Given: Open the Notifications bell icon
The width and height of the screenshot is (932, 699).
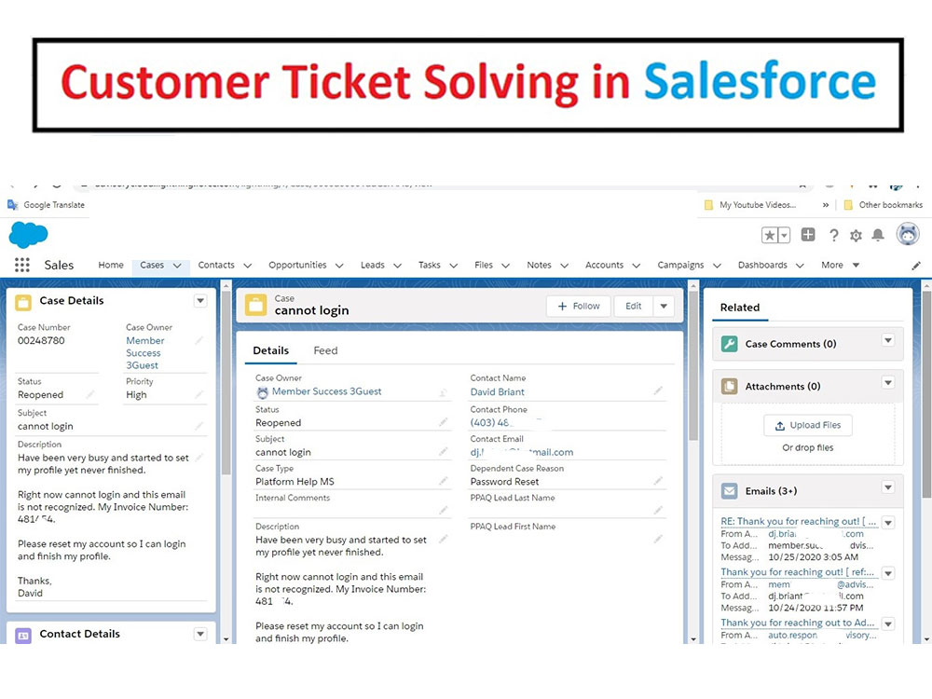Looking at the screenshot, I should point(878,236).
